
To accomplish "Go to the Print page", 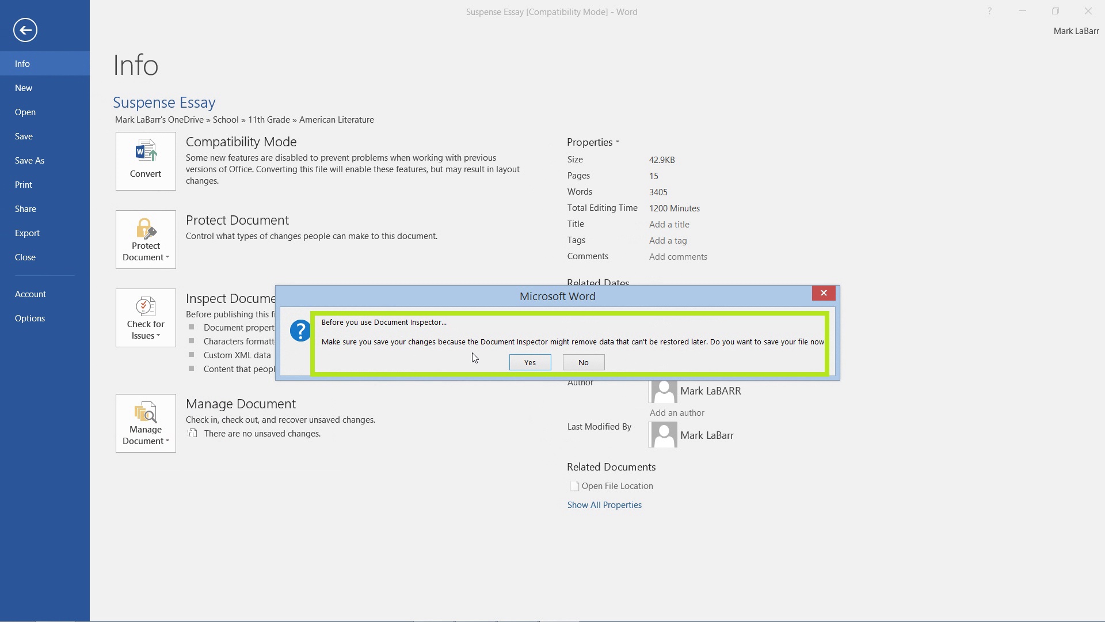I will pyautogui.click(x=45, y=184).
